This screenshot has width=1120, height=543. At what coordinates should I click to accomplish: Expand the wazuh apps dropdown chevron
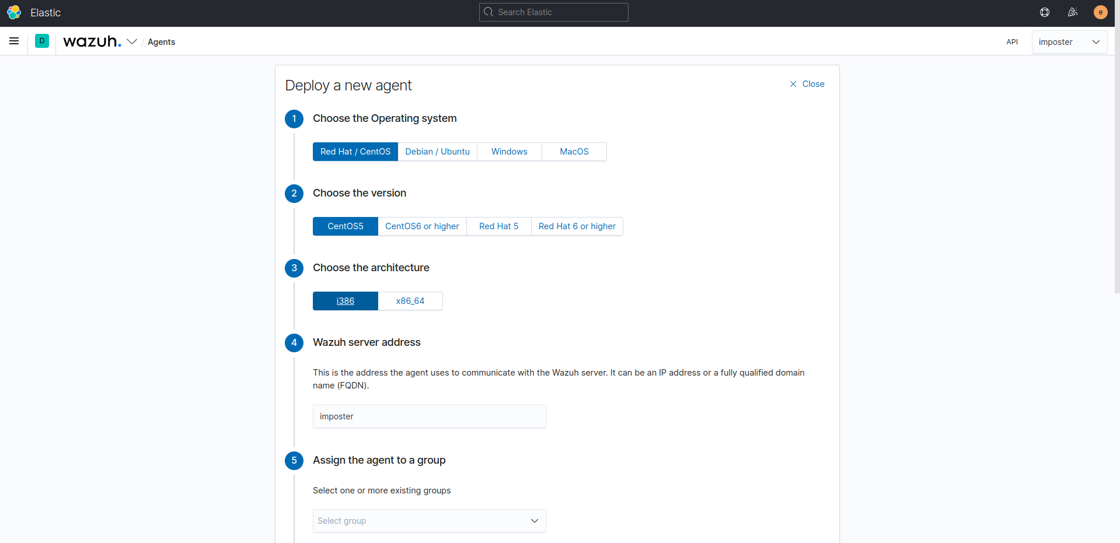132,41
